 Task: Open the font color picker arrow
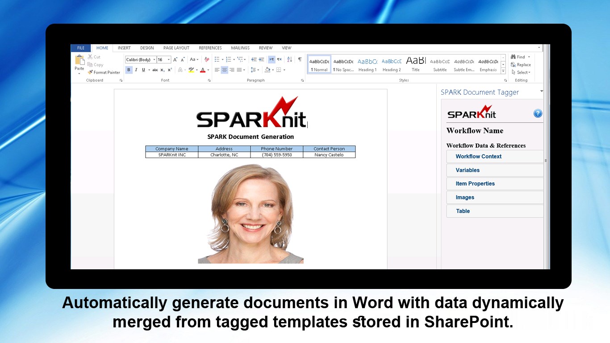pos(208,70)
